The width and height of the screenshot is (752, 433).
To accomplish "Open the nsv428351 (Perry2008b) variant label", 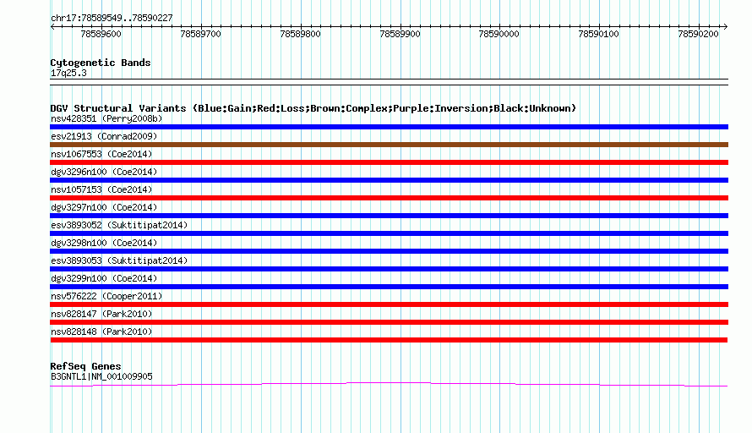I will click(x=106, y=118).
